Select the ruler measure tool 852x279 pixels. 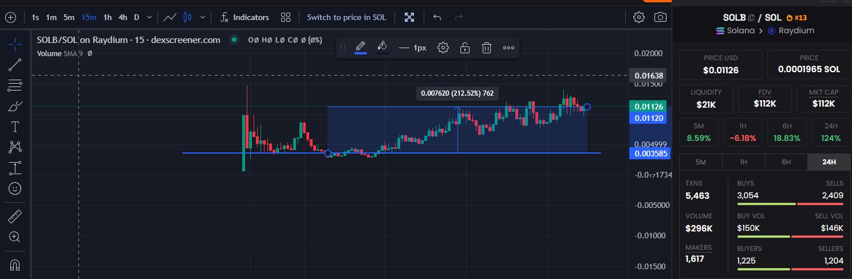click(x=15, y=217)
